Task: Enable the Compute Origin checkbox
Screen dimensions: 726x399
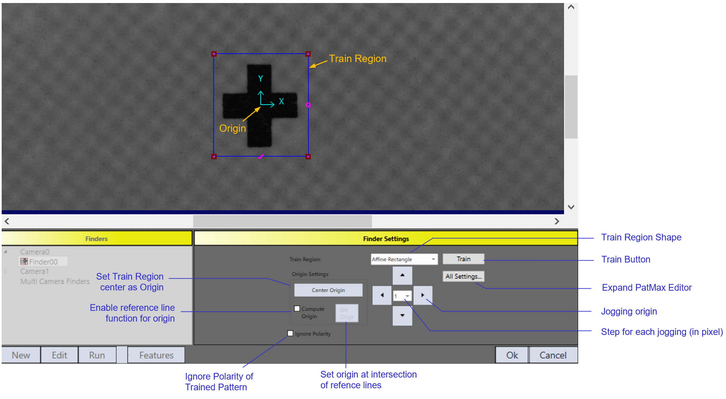Action: (297, 308)
